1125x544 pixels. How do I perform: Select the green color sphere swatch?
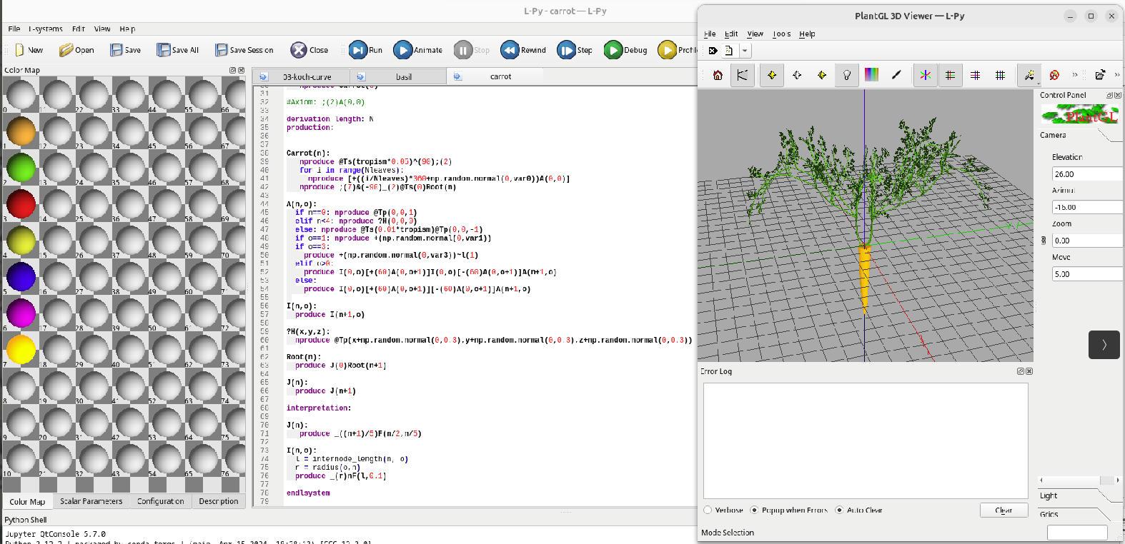(x=21, y=168)
